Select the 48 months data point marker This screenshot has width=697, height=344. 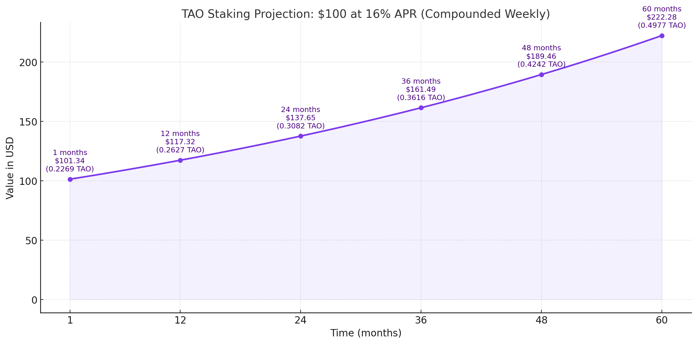click(x=541, y=75)
